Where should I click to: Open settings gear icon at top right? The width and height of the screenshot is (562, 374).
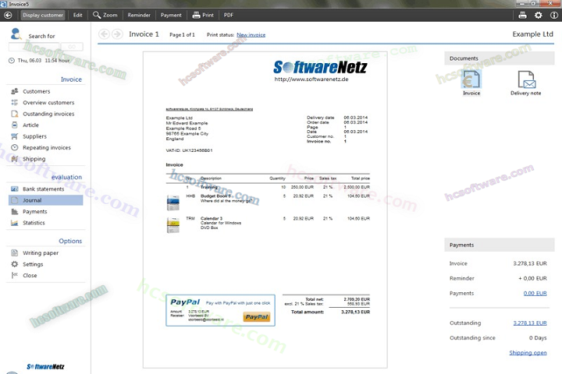pos(539,15)
